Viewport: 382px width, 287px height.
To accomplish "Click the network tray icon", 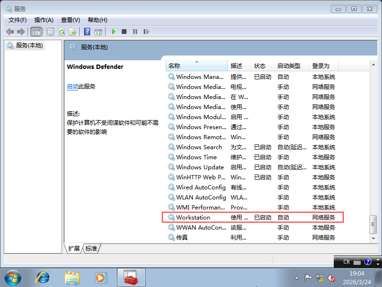I will [319, 278].
